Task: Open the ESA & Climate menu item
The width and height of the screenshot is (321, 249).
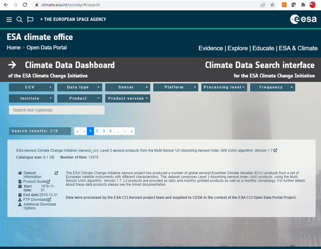Action: (298, 48)
